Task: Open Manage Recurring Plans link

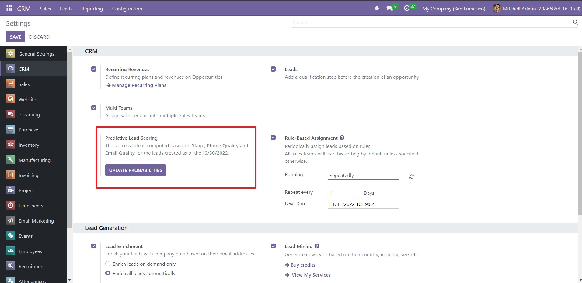Action: [136, 85]
